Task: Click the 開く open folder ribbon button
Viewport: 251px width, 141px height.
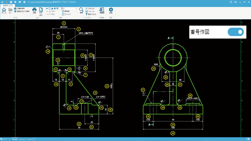Action: pos(11,11)
